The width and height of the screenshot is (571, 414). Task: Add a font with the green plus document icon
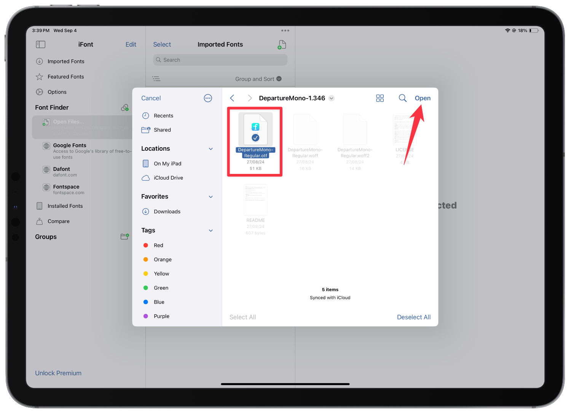click(281, 45)
